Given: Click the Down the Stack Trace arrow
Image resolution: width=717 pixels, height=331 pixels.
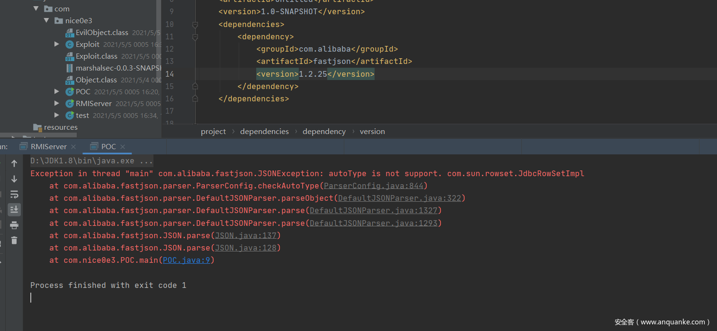Looking at the screenshot, I should coord(14,179).
